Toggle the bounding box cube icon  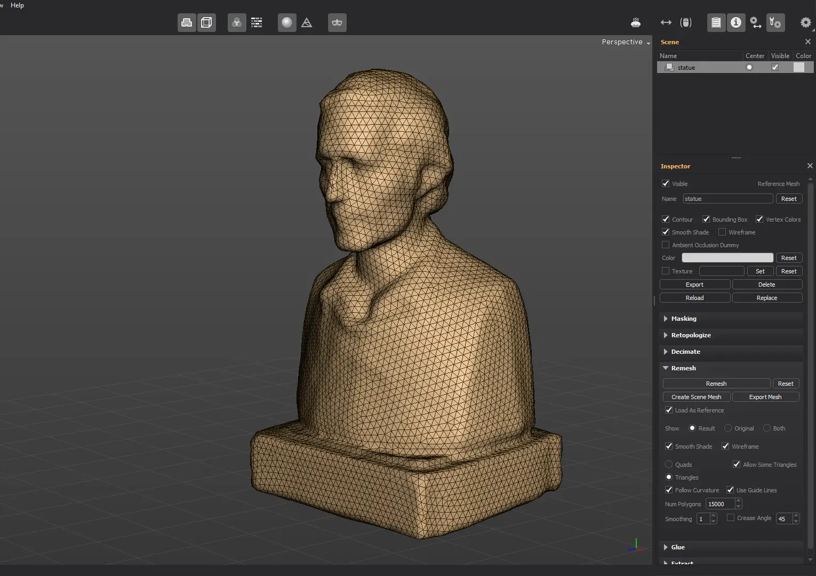point(206,22)
